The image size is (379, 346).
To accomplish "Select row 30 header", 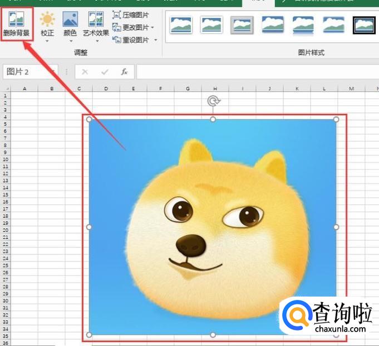I will (x=6, y=301).
